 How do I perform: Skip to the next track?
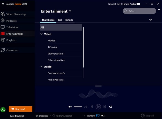pos(105,107)
